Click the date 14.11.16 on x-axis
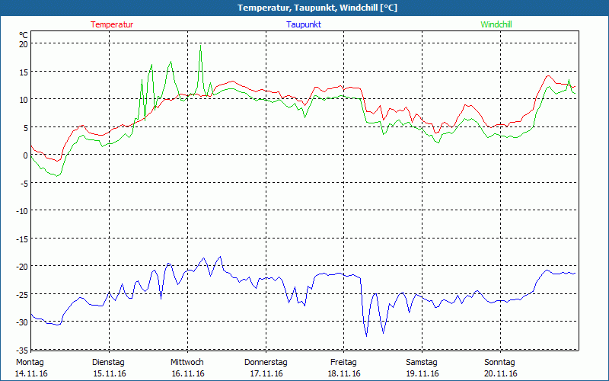 tap(31, 373)
